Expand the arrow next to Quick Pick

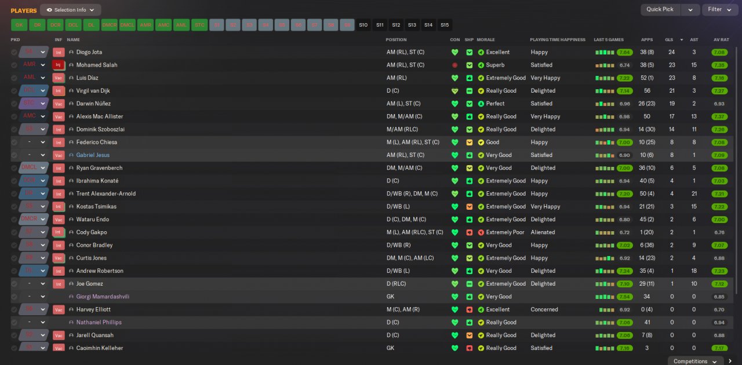[690, 9]
